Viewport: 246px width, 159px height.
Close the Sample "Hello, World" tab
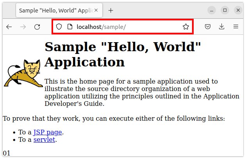coord(96,10)
